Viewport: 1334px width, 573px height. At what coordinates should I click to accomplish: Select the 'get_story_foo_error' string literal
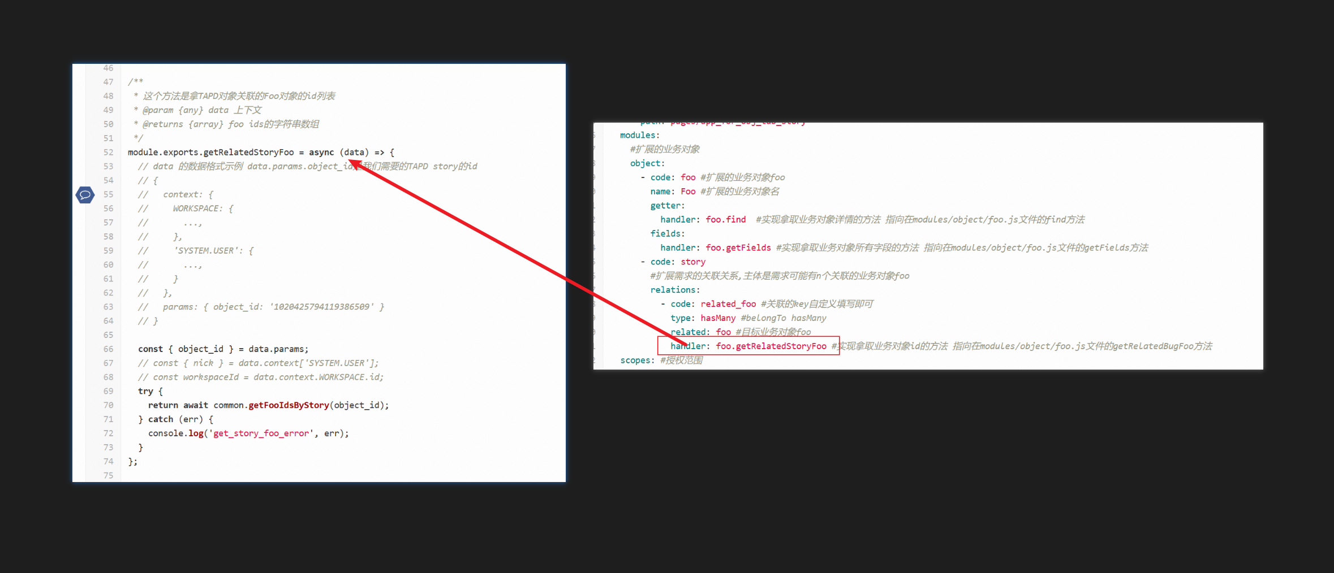(x=261, y=433)
